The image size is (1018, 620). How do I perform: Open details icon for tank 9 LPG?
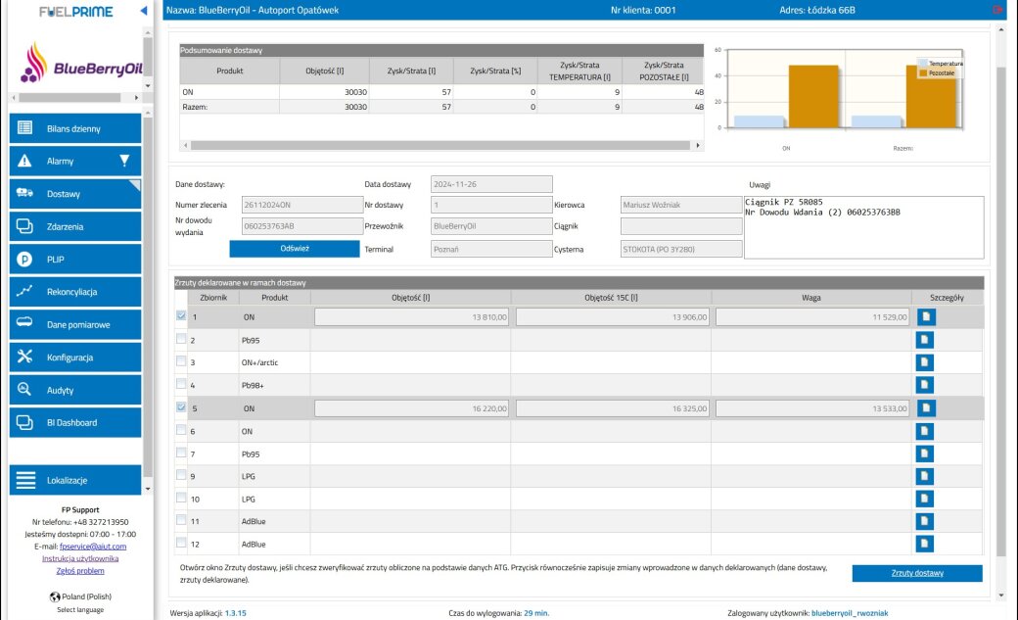pyautogui.click(x=924, y=476)
